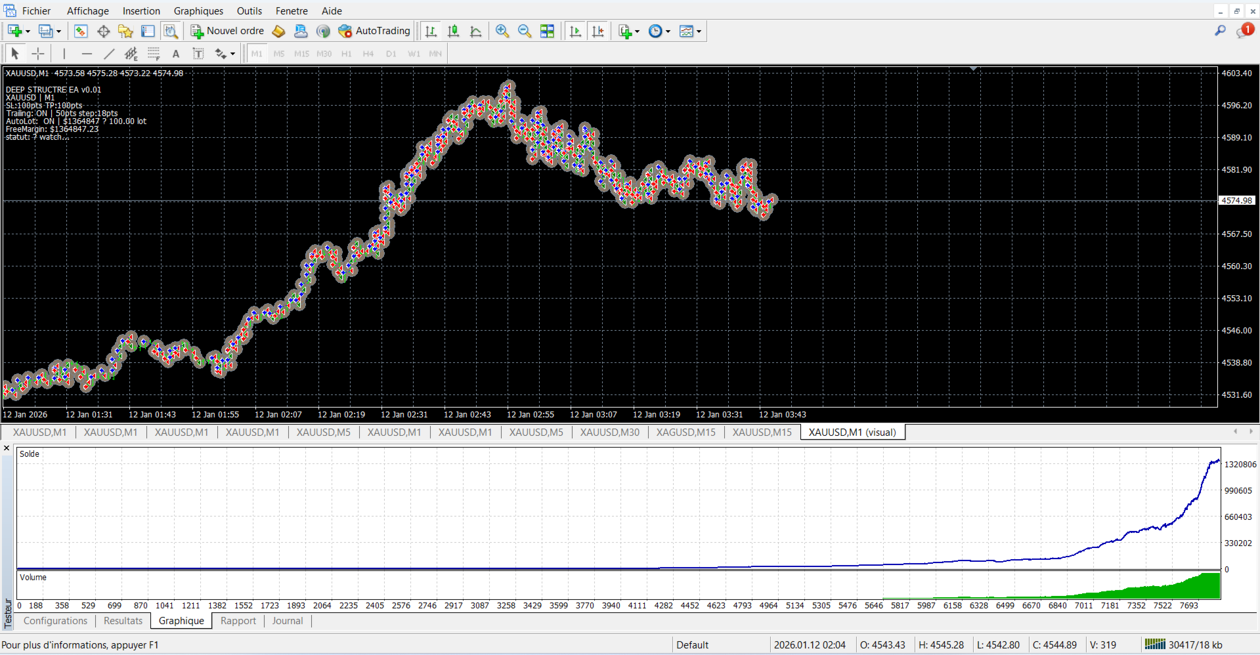Close the Testeur panel with the X
Image resolution: width=1260 pixels, height=655 pixels.
tap(7, 448)
